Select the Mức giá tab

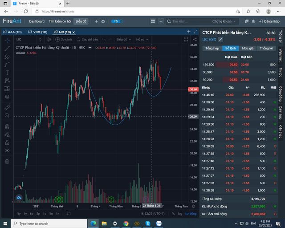coord(248,49)
